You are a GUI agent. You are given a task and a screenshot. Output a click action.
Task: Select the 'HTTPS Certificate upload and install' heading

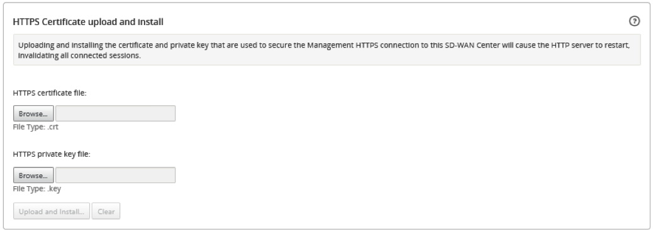[x=88, y=22]
